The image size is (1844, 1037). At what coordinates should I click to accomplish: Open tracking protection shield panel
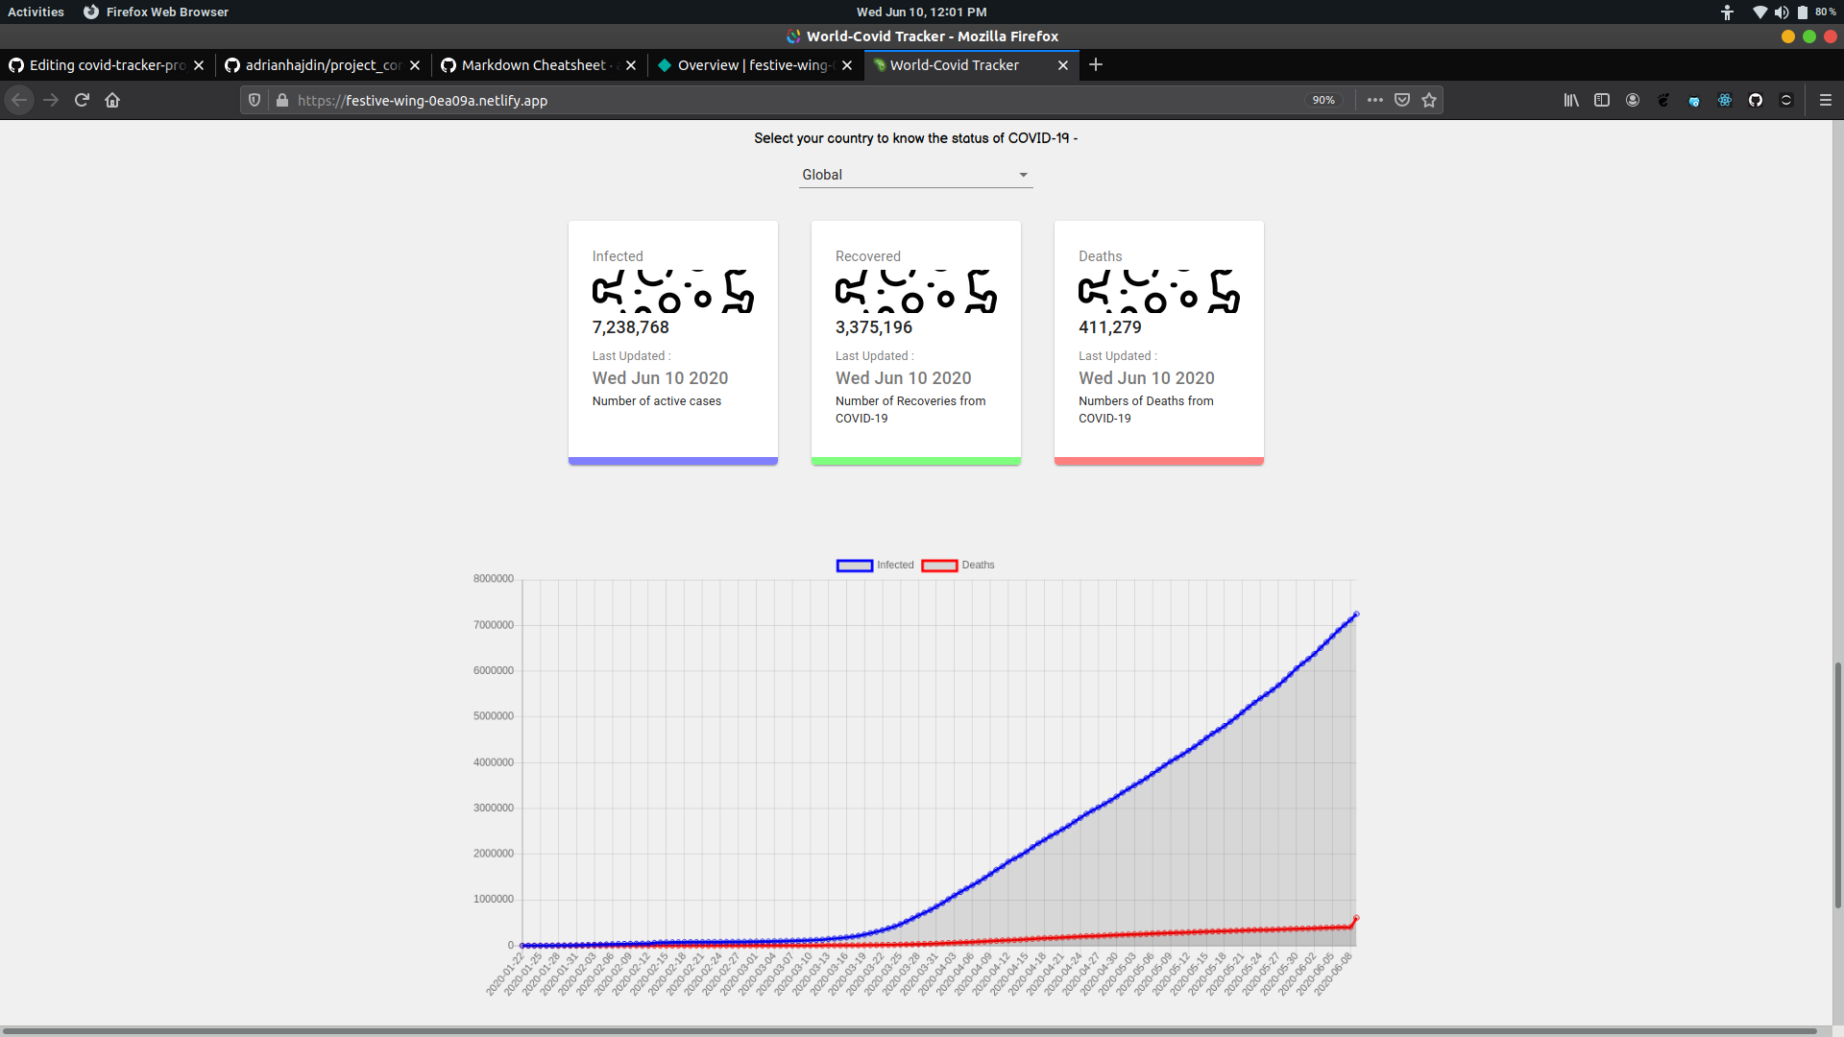pyautogui.click(x=255, y=100)
